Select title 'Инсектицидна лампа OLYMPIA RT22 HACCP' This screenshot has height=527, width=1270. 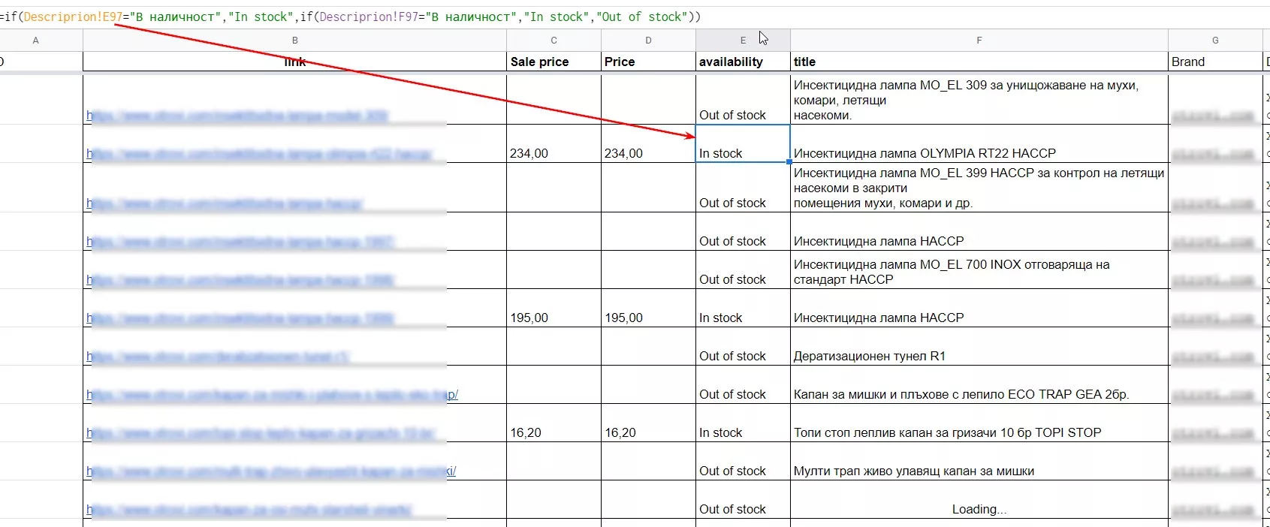(x=979, y=143)
